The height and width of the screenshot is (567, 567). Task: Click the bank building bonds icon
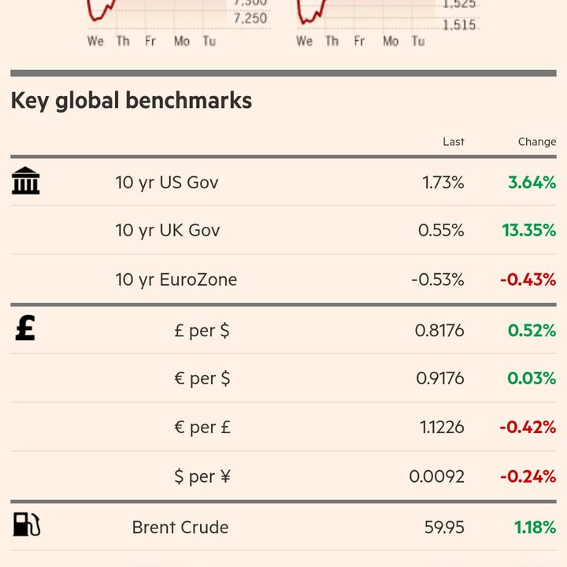(x=25, y=181)
